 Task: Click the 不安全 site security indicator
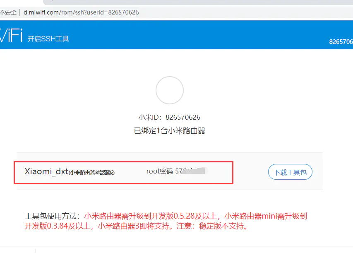[8, 12]
